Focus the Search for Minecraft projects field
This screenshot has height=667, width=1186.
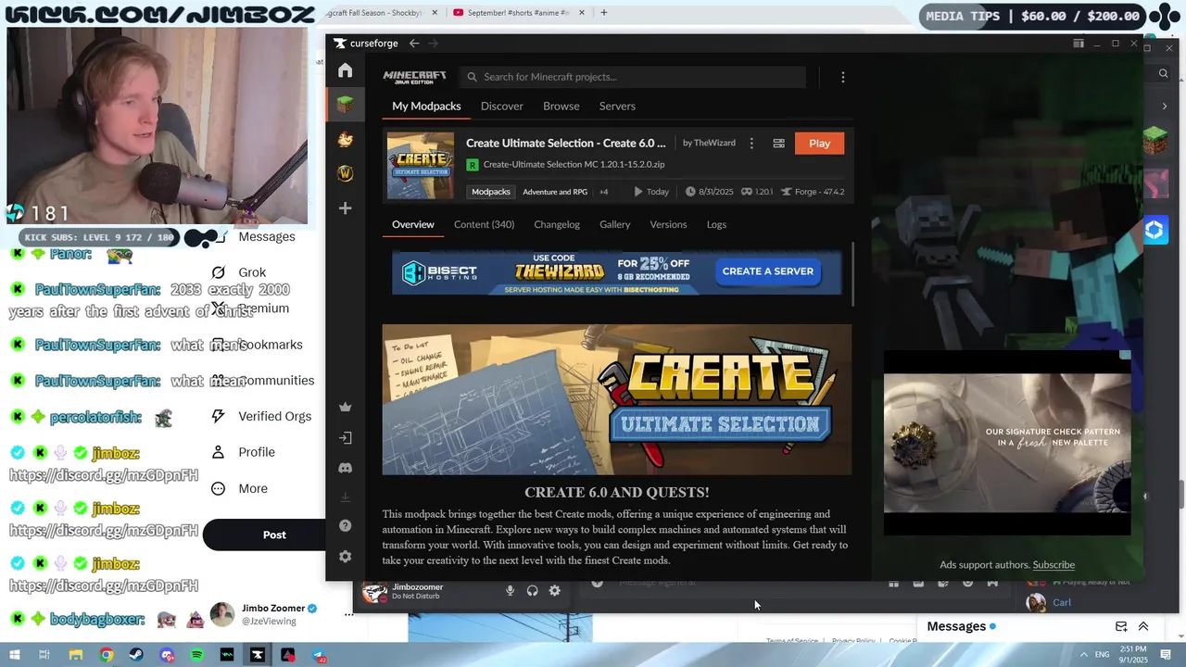click(634, 77)
